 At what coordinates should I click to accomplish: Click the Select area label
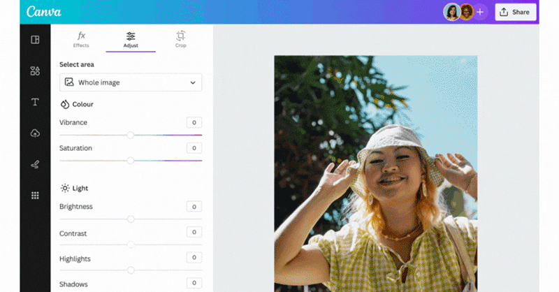tap(77, 64)
